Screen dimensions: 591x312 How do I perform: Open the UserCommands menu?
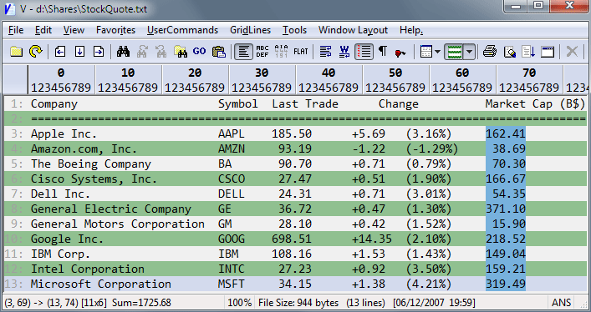[182, 30]
